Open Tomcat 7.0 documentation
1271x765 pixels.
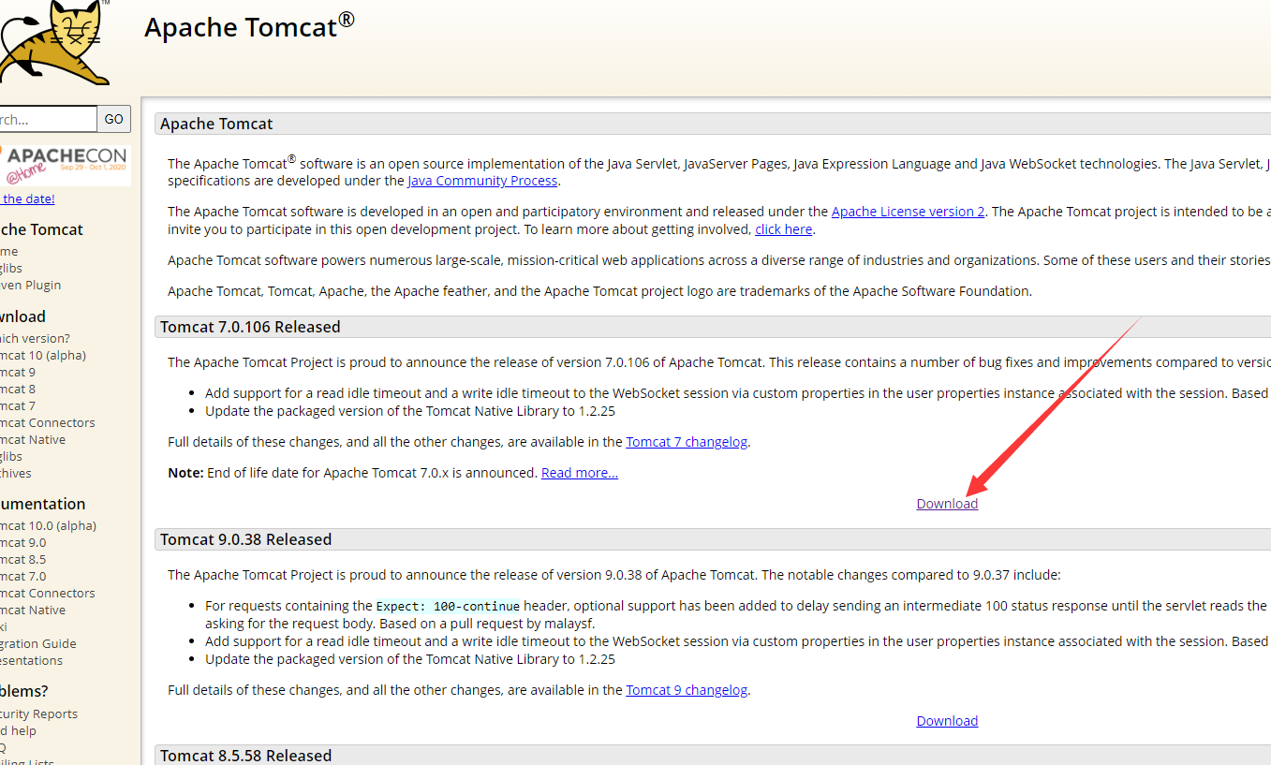(x=22, y=576)
